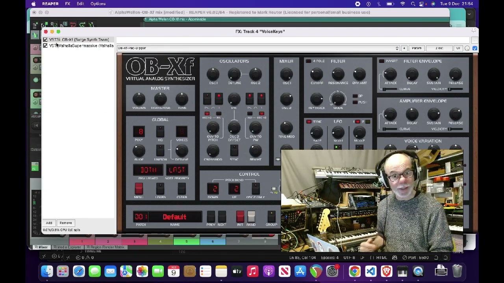The height and width of the screenshot is (283, 504).
Task: Click the Master Volume knob
Action: tap(139, 99)
